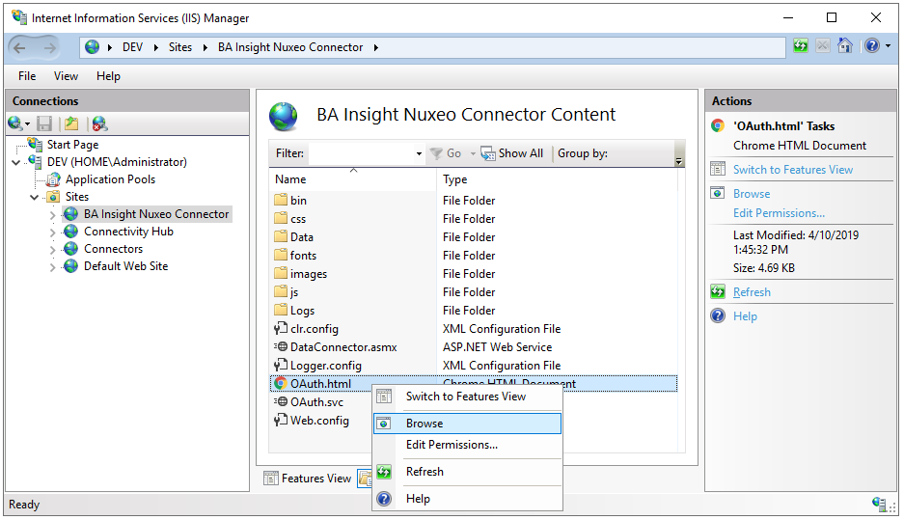
Task: Choose Browse from the context menu
Action: [x=425, y=424]
